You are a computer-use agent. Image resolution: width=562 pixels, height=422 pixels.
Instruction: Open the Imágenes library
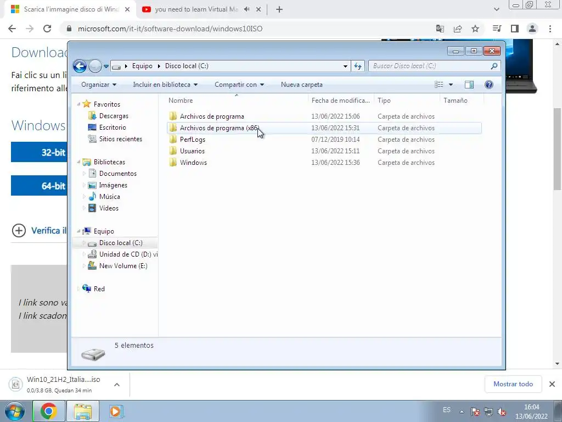(x=113, y=185)
